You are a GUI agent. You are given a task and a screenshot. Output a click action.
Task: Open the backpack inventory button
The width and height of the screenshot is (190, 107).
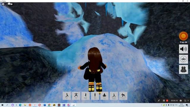(x=183, y=69)
